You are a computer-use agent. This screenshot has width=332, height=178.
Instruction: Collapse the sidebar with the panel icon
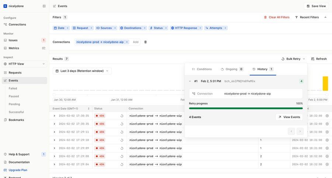(44, 6)
